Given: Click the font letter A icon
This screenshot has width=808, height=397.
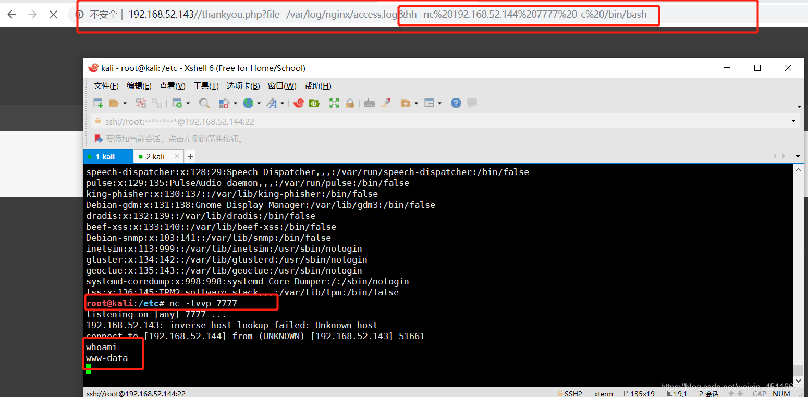Looking at the screenshot, I should coord(272,103).
